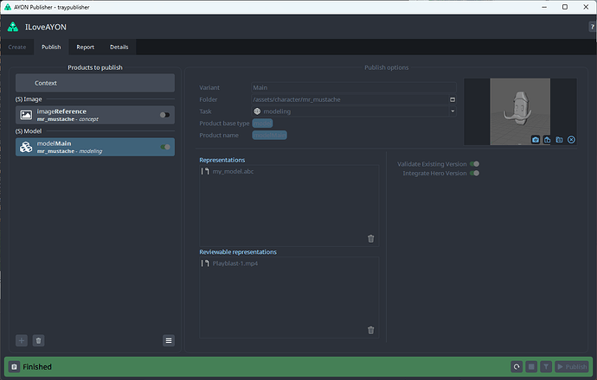The image size is (597, 380).
Task: Browse for a thumbnail file with folder icon
Action: pos(559,140)
